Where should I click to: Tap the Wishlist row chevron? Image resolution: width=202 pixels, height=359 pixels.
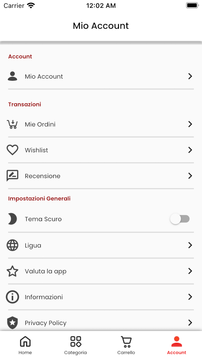coord(190,150)
